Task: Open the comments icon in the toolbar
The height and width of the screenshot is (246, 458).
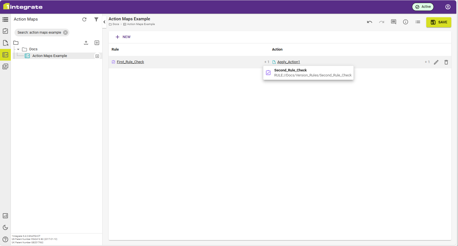Action: [x=393, y=22]
